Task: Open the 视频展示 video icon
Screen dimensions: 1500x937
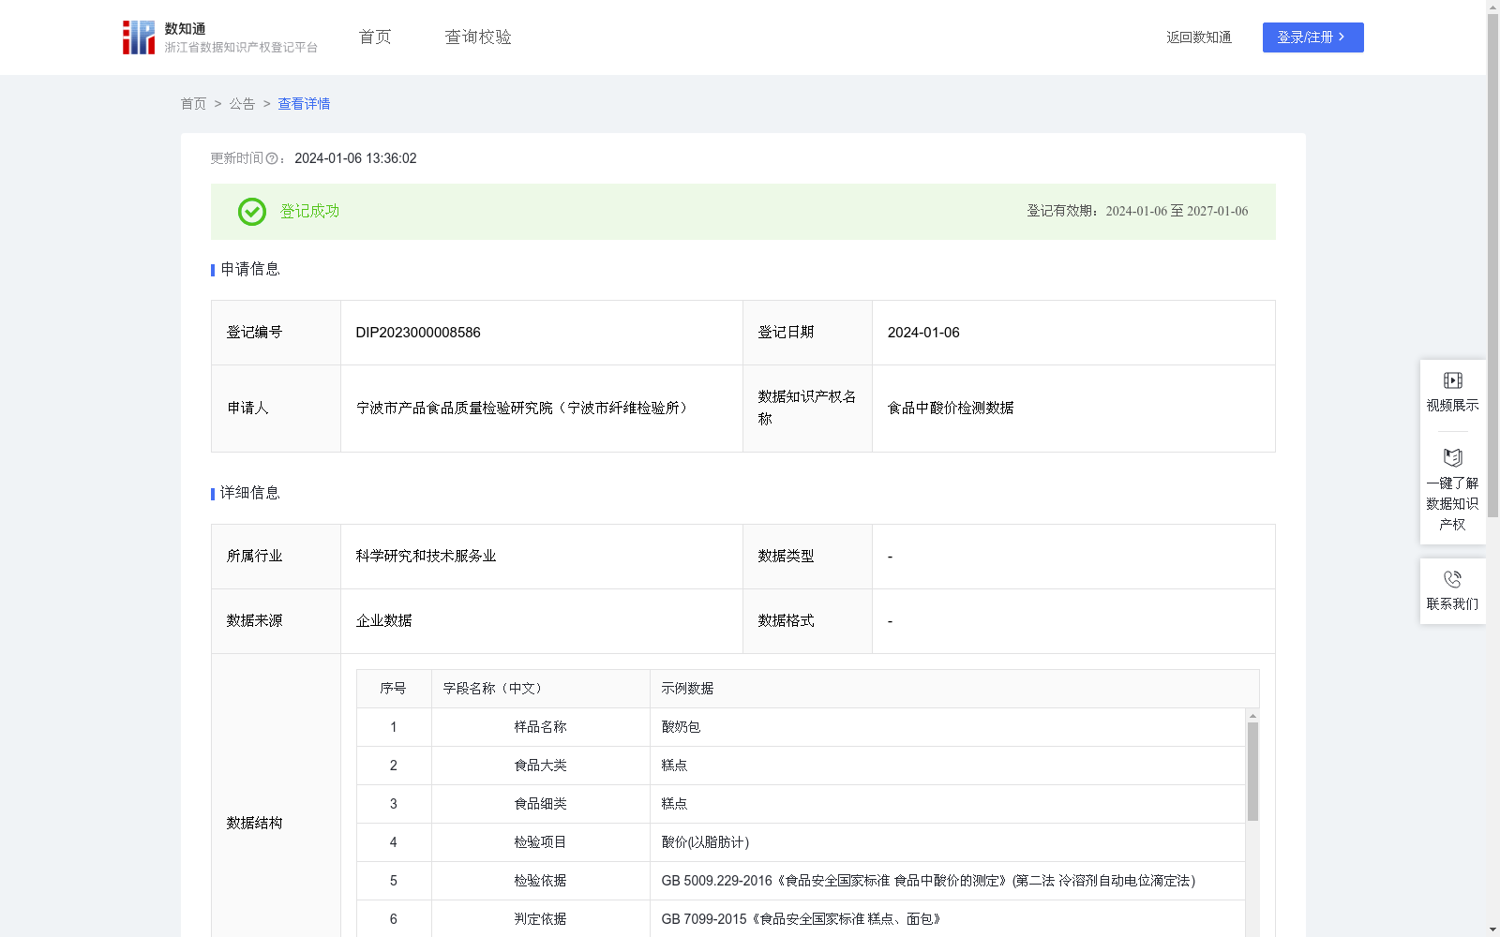Action: [x=1452, y=380]
